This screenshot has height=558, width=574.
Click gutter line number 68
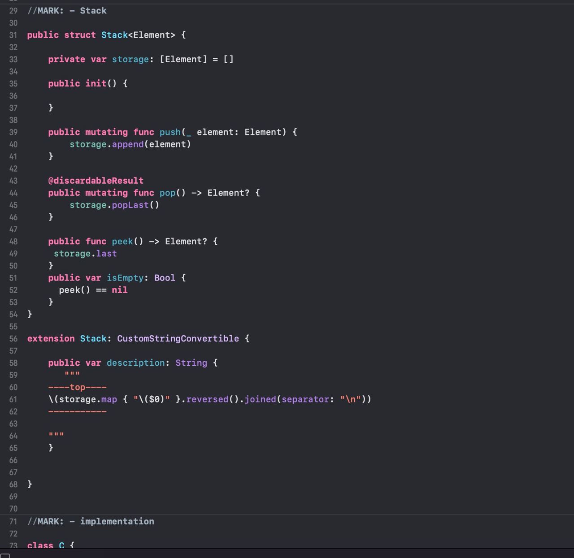13,484
